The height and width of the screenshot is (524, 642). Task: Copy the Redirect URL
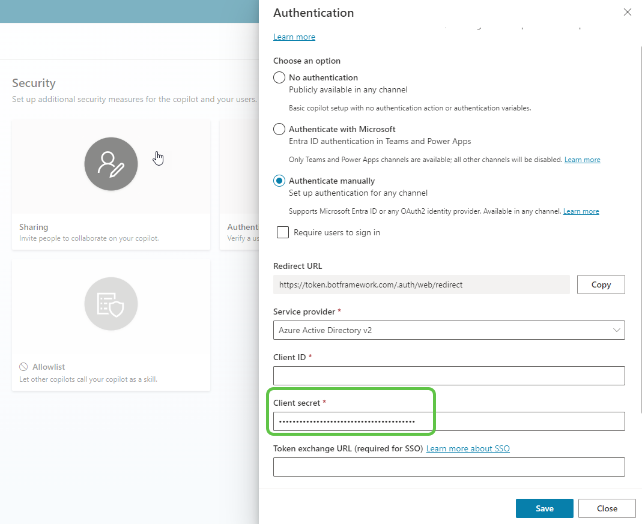[x=601, y=285]
